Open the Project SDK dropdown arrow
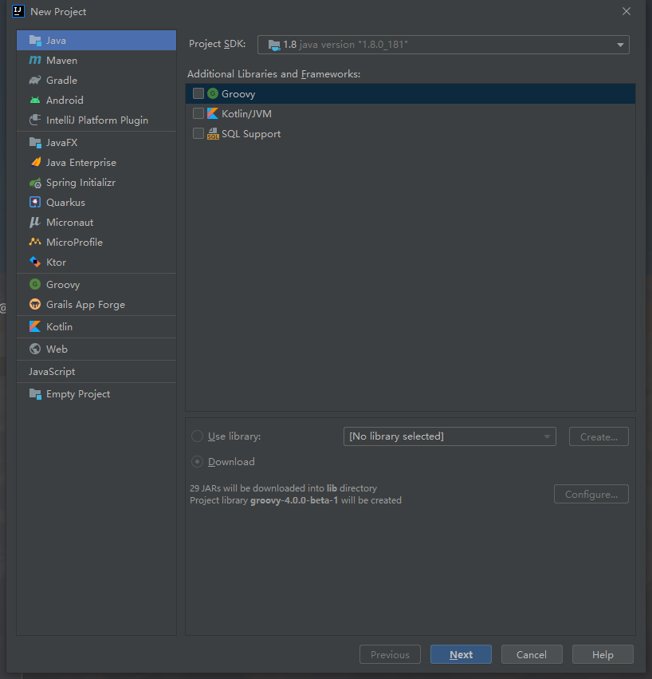The height and width of the screenshot is (679, 652). pyautogui.click(x=620, y=45)
